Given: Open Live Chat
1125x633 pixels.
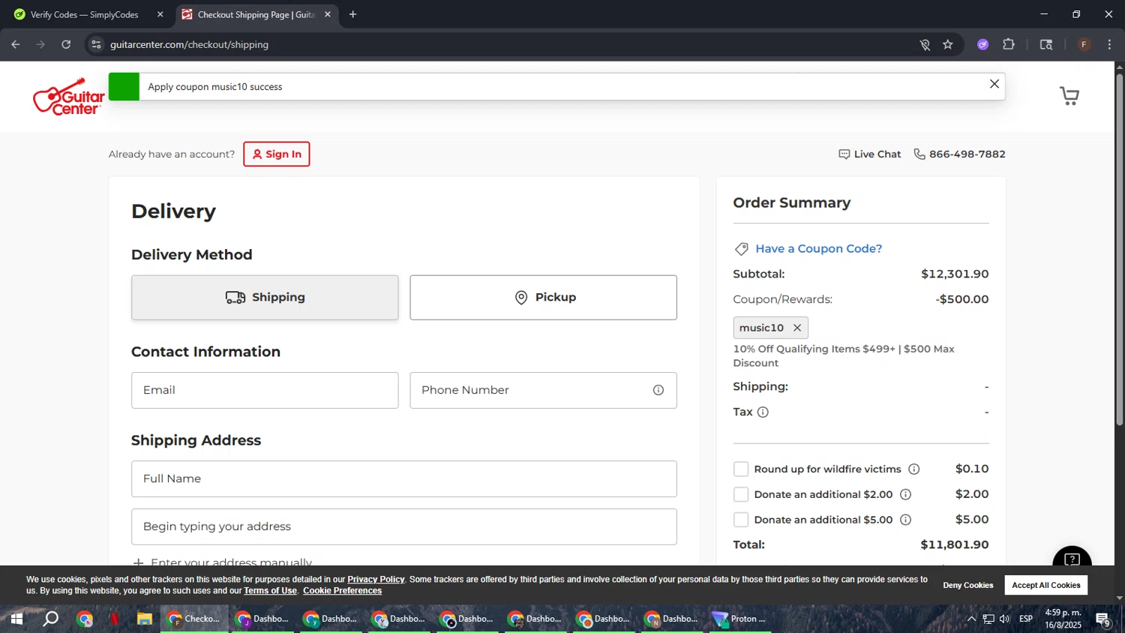Looking at the screenshot, I should pyautogui.click(x=870, y=154).
